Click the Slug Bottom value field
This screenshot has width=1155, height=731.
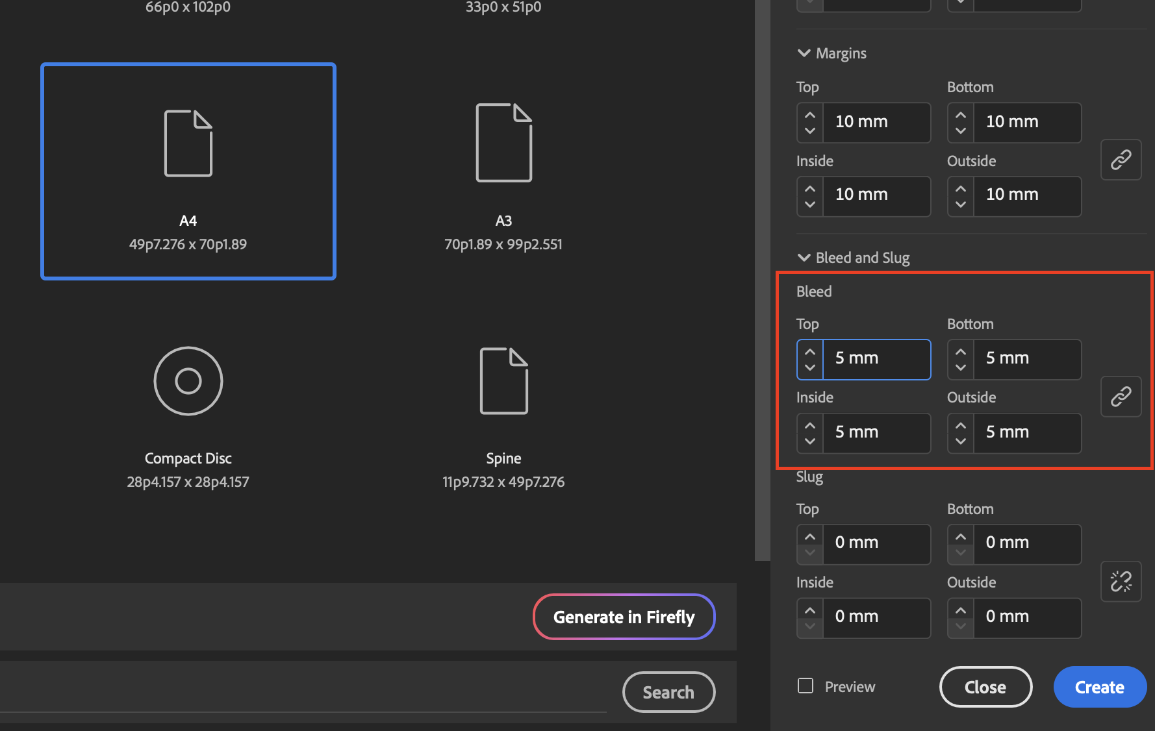click(1028, 544)
